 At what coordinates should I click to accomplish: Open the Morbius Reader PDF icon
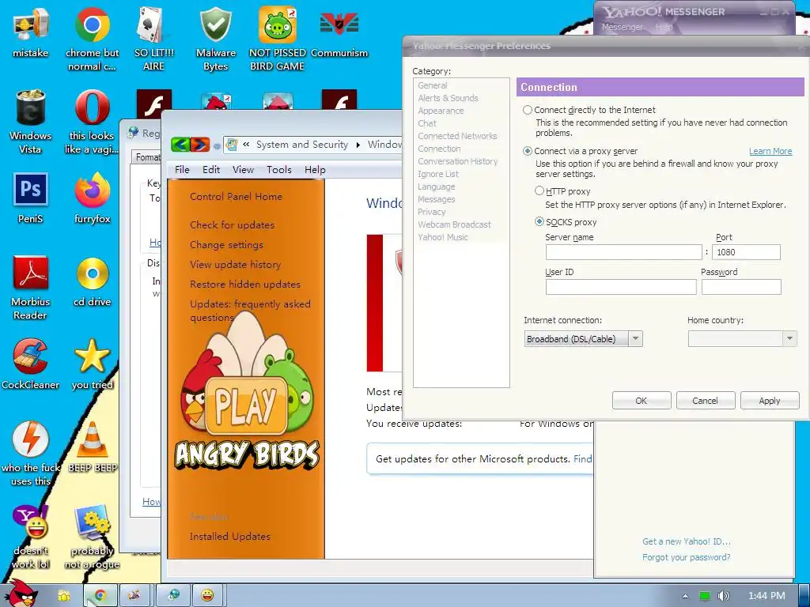tap(31, 288)
